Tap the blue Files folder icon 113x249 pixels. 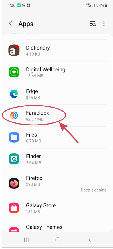[14, 137]
